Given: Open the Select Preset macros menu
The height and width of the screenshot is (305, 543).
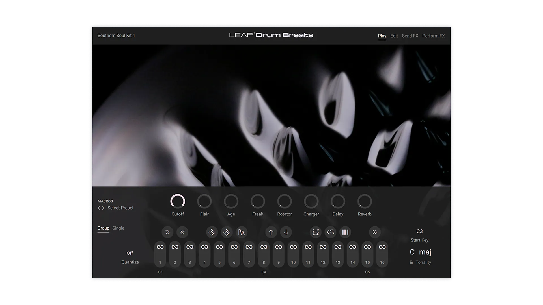Looking at the screenshot, I should click(120, 208).
